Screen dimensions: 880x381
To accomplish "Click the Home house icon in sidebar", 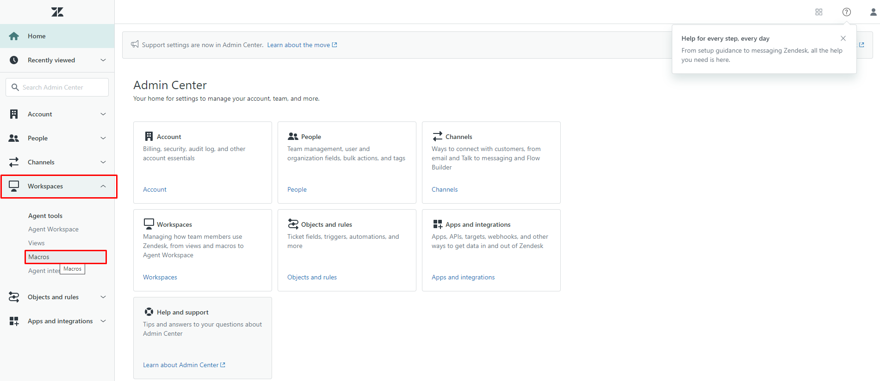I will [x=14, y=36].
